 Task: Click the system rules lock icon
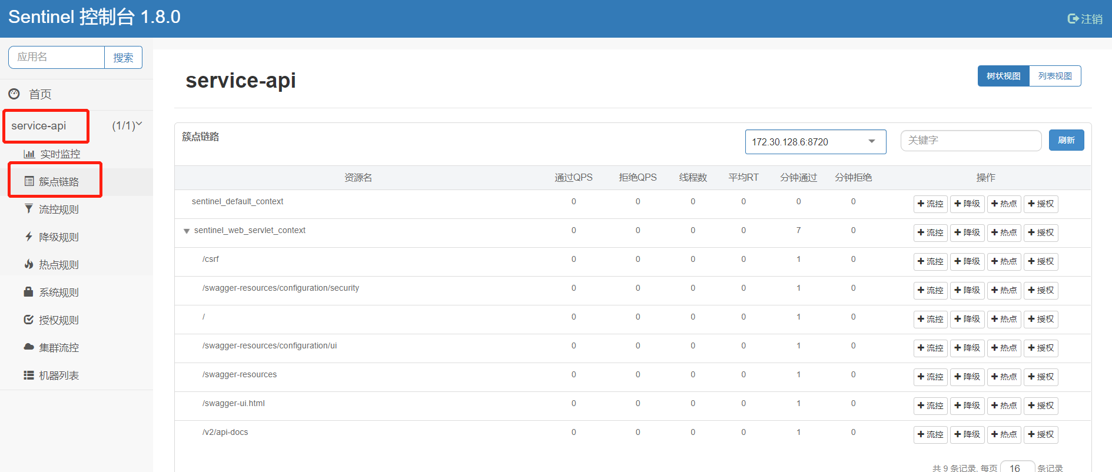point(28,292)
